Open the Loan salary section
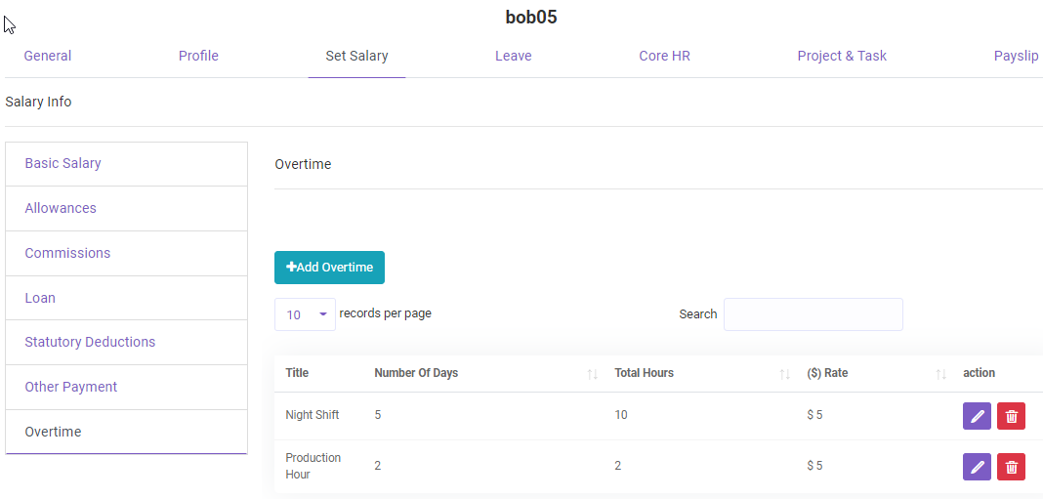Screen dimensions: 1043x499 click(40, 298)
